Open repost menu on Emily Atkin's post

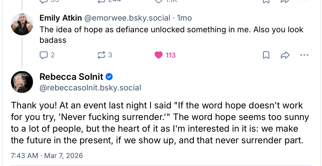pyautogui.click(x=101, y=55)
